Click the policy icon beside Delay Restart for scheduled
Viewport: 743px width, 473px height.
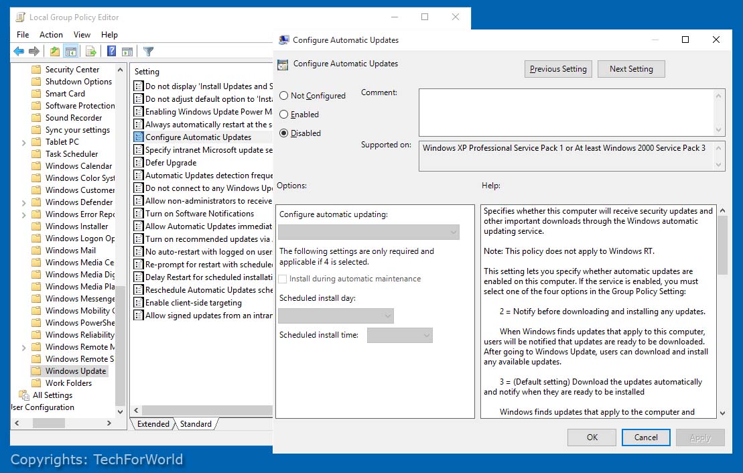139,277
